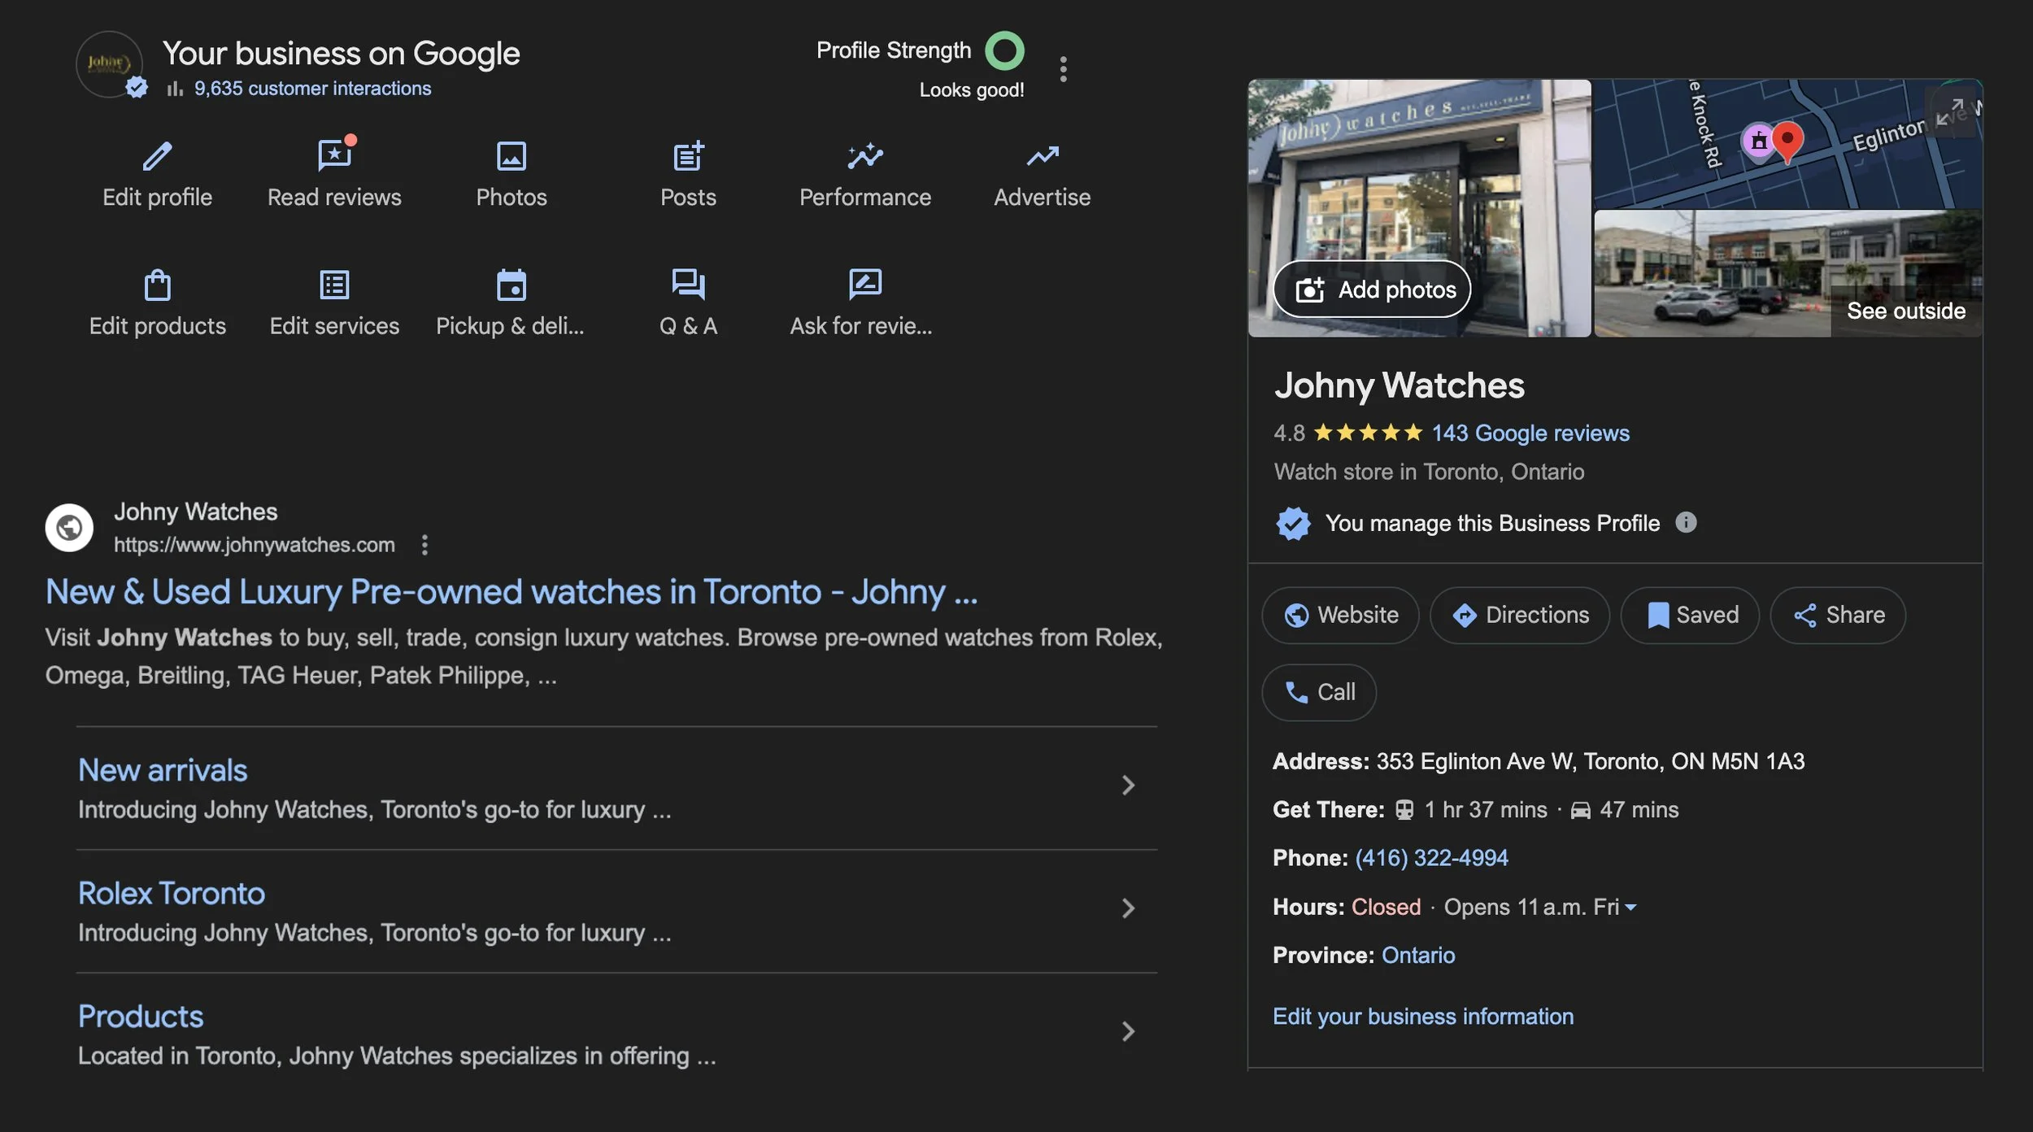The height and width of the screenshot is (1132, 2033).
Task: Click the Advertise trend icon
Action: coord(1042,156)
